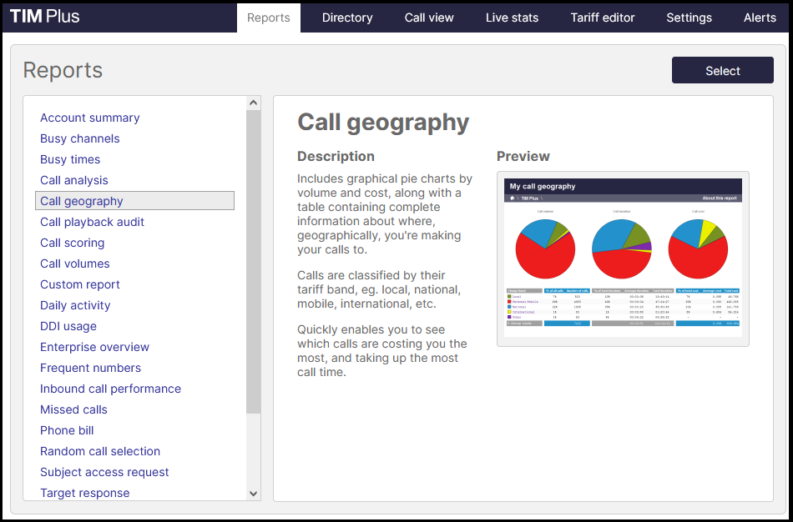
Task: Open Live stats
Action: pos(512,17)
